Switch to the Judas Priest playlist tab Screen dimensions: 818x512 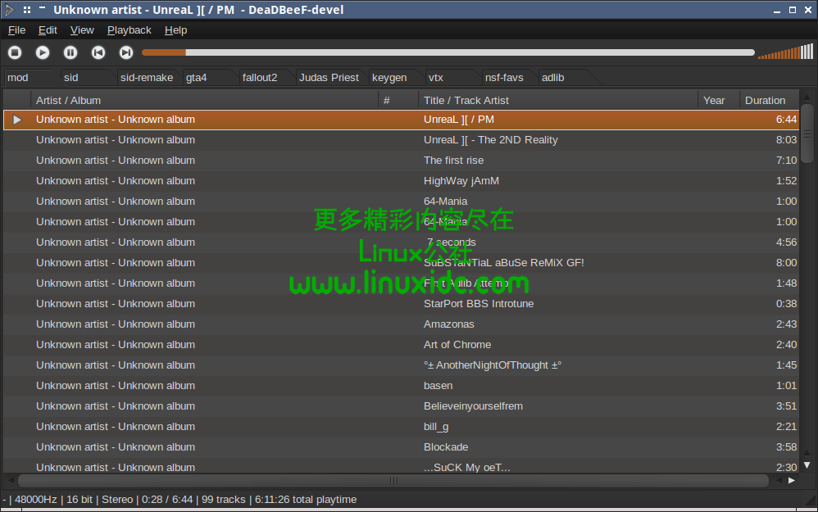point(329,77)
